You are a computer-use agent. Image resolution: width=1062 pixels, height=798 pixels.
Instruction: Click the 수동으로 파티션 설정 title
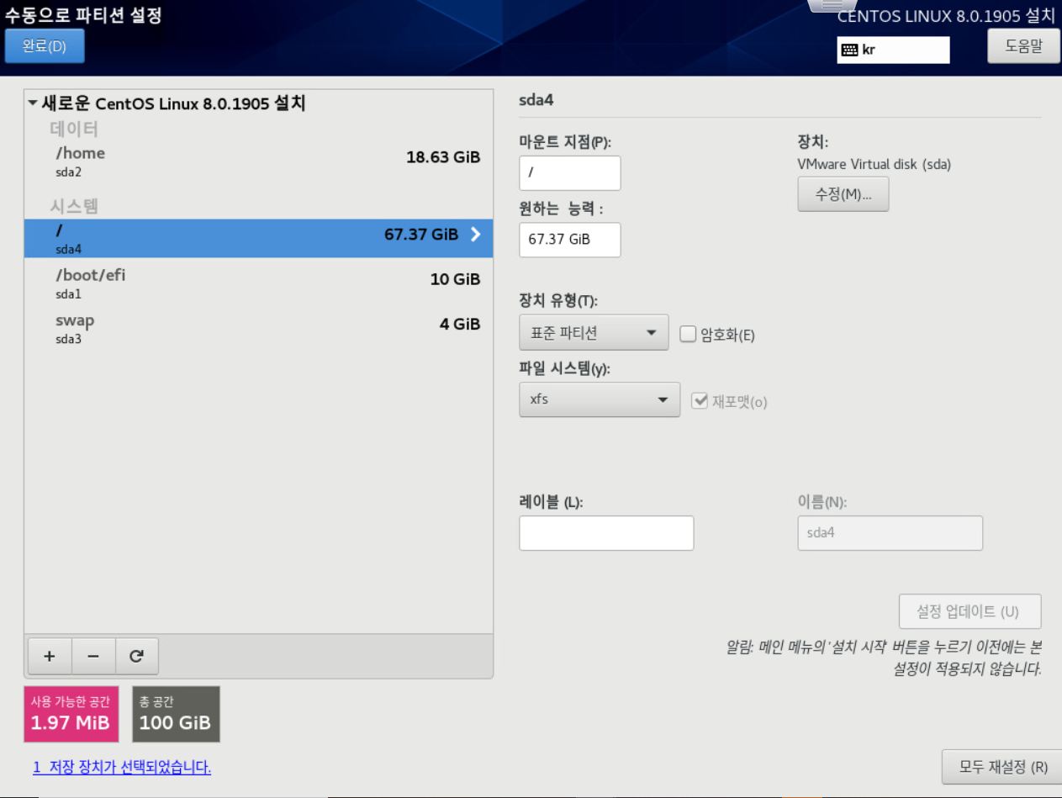(x=82, y=14)
